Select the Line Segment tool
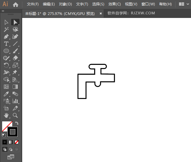The height and width of the screenshot is (162, 191). 15,44
